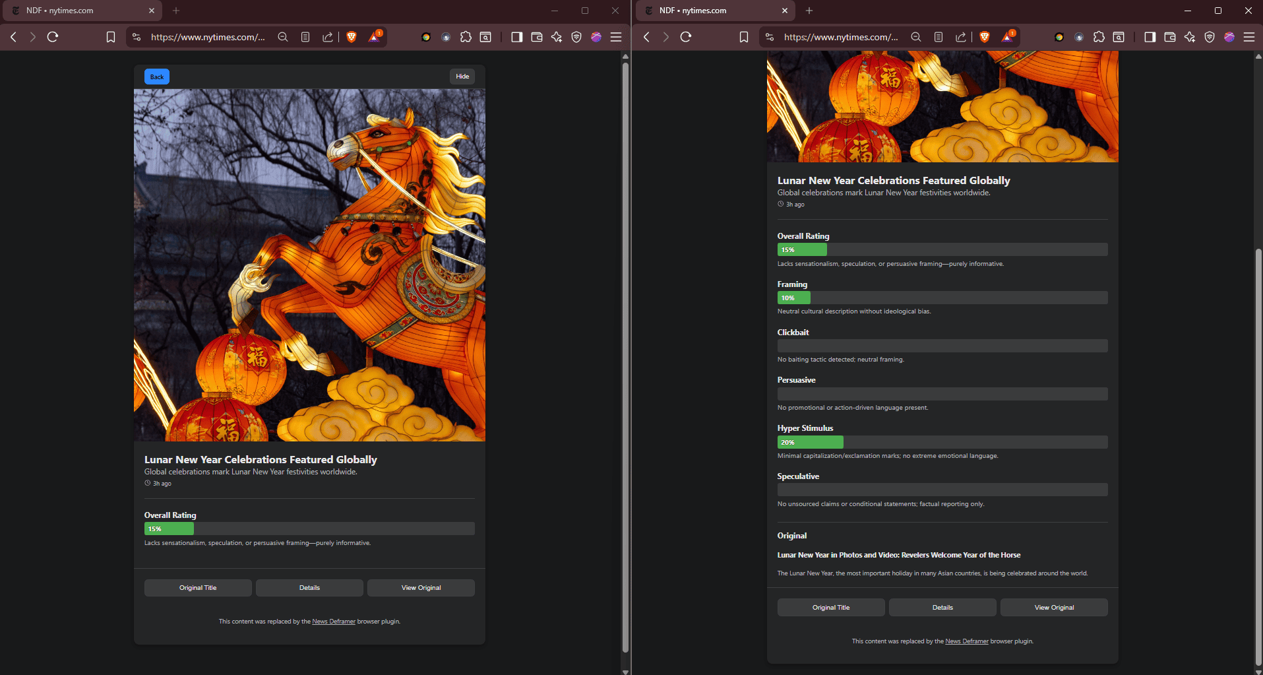This screenshot has width=1263, height=675.
Task: Bookmark the page in the left window
Action: pyautogui.click(x=111, y=37)
